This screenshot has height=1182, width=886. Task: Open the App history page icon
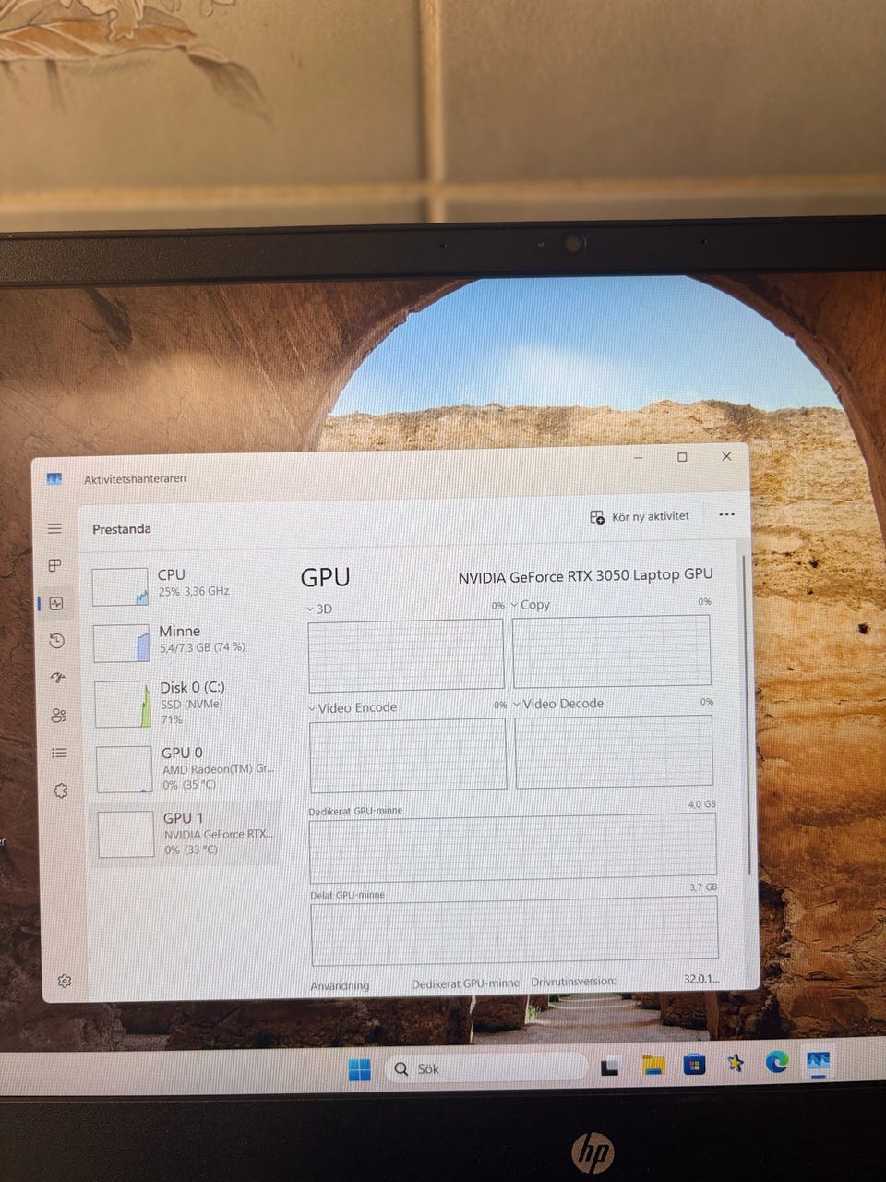pyautogui.click(x=57, y=641)
